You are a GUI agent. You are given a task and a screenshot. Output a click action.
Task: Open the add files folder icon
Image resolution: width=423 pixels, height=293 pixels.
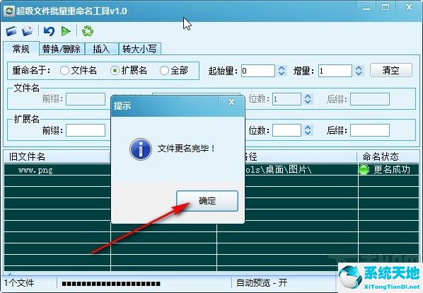(x=11, y=31)
